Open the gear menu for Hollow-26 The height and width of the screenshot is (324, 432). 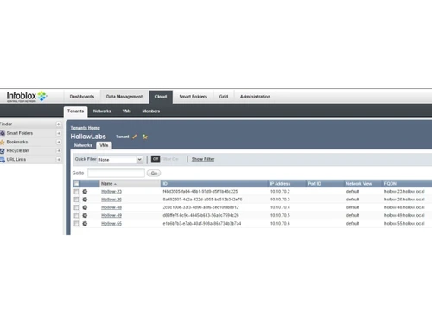coord(85,200)
